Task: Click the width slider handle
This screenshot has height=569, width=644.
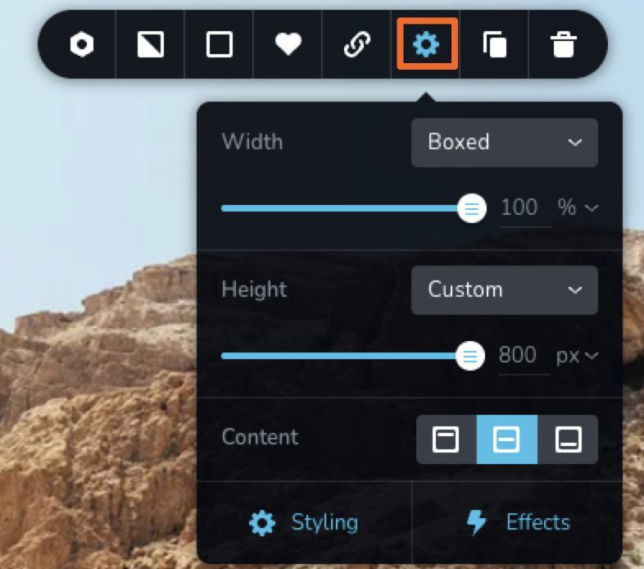Action: (471, 208)
